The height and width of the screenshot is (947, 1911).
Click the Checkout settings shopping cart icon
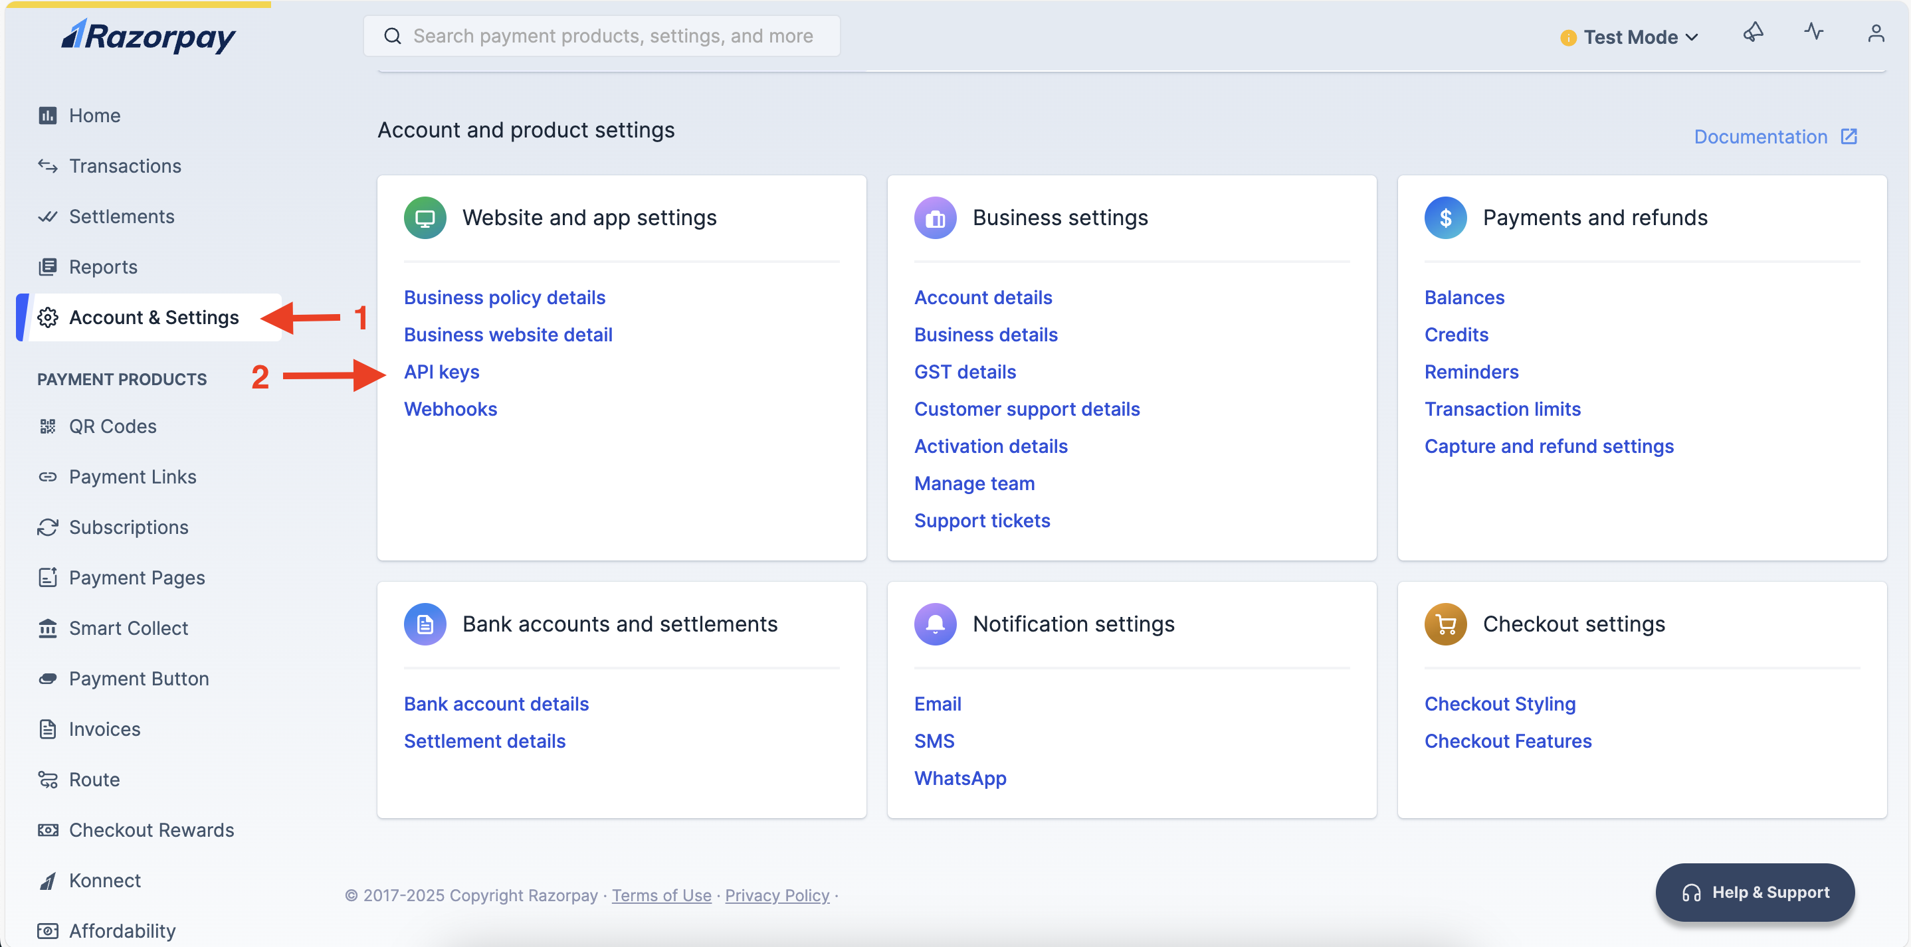click(1445, 624)
